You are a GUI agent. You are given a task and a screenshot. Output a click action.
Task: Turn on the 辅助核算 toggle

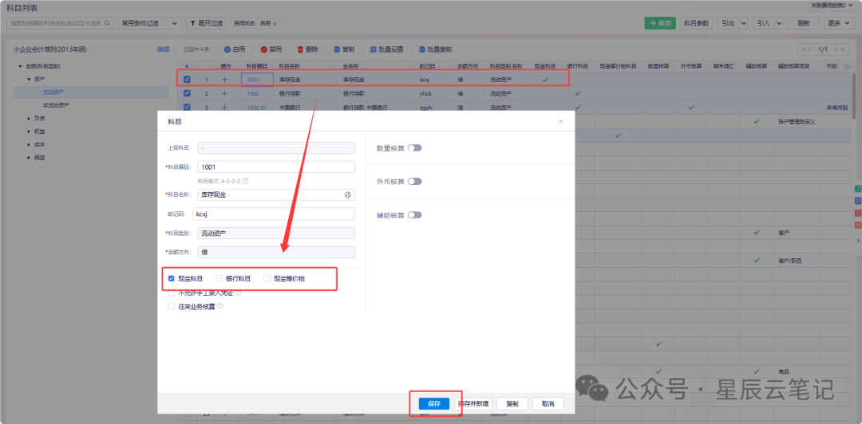click(414, 215)
